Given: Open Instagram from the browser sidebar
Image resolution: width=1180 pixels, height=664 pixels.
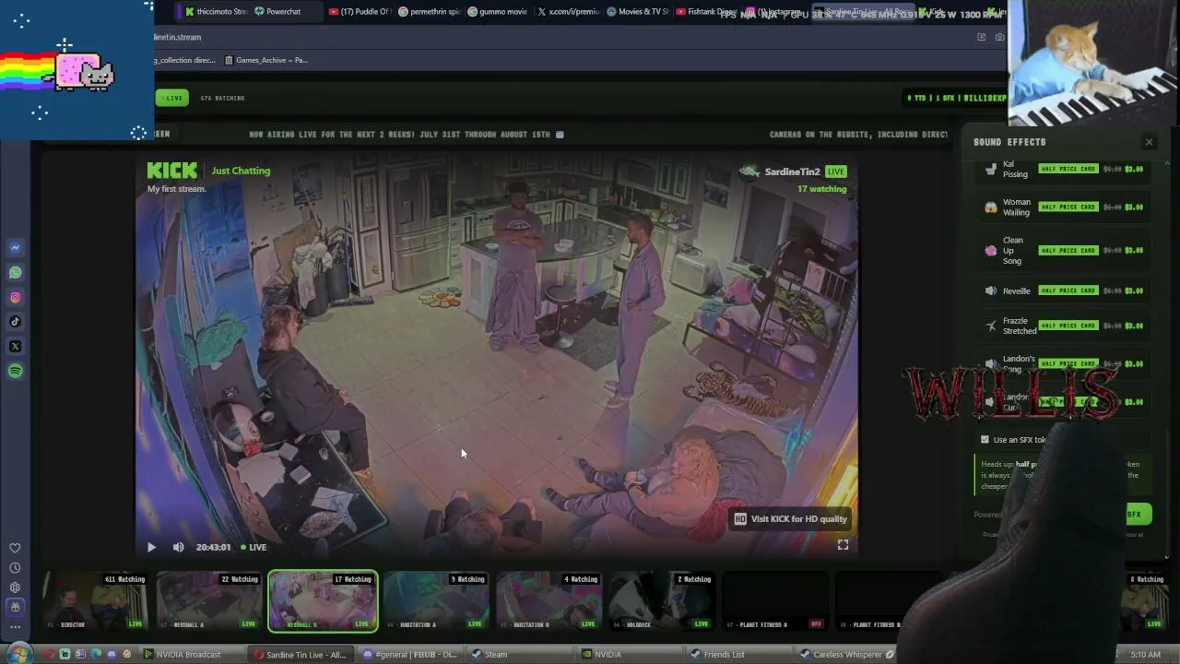Looking at the screenshot, I should [15, 297].
